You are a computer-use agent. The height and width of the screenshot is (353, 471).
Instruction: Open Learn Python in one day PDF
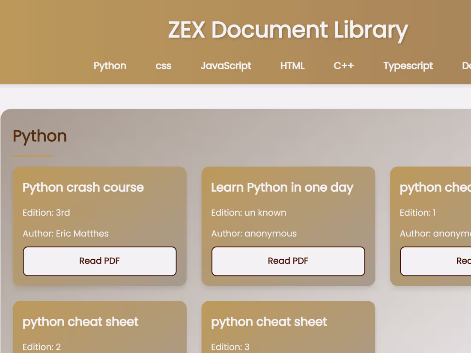click(x=288, y=261)
